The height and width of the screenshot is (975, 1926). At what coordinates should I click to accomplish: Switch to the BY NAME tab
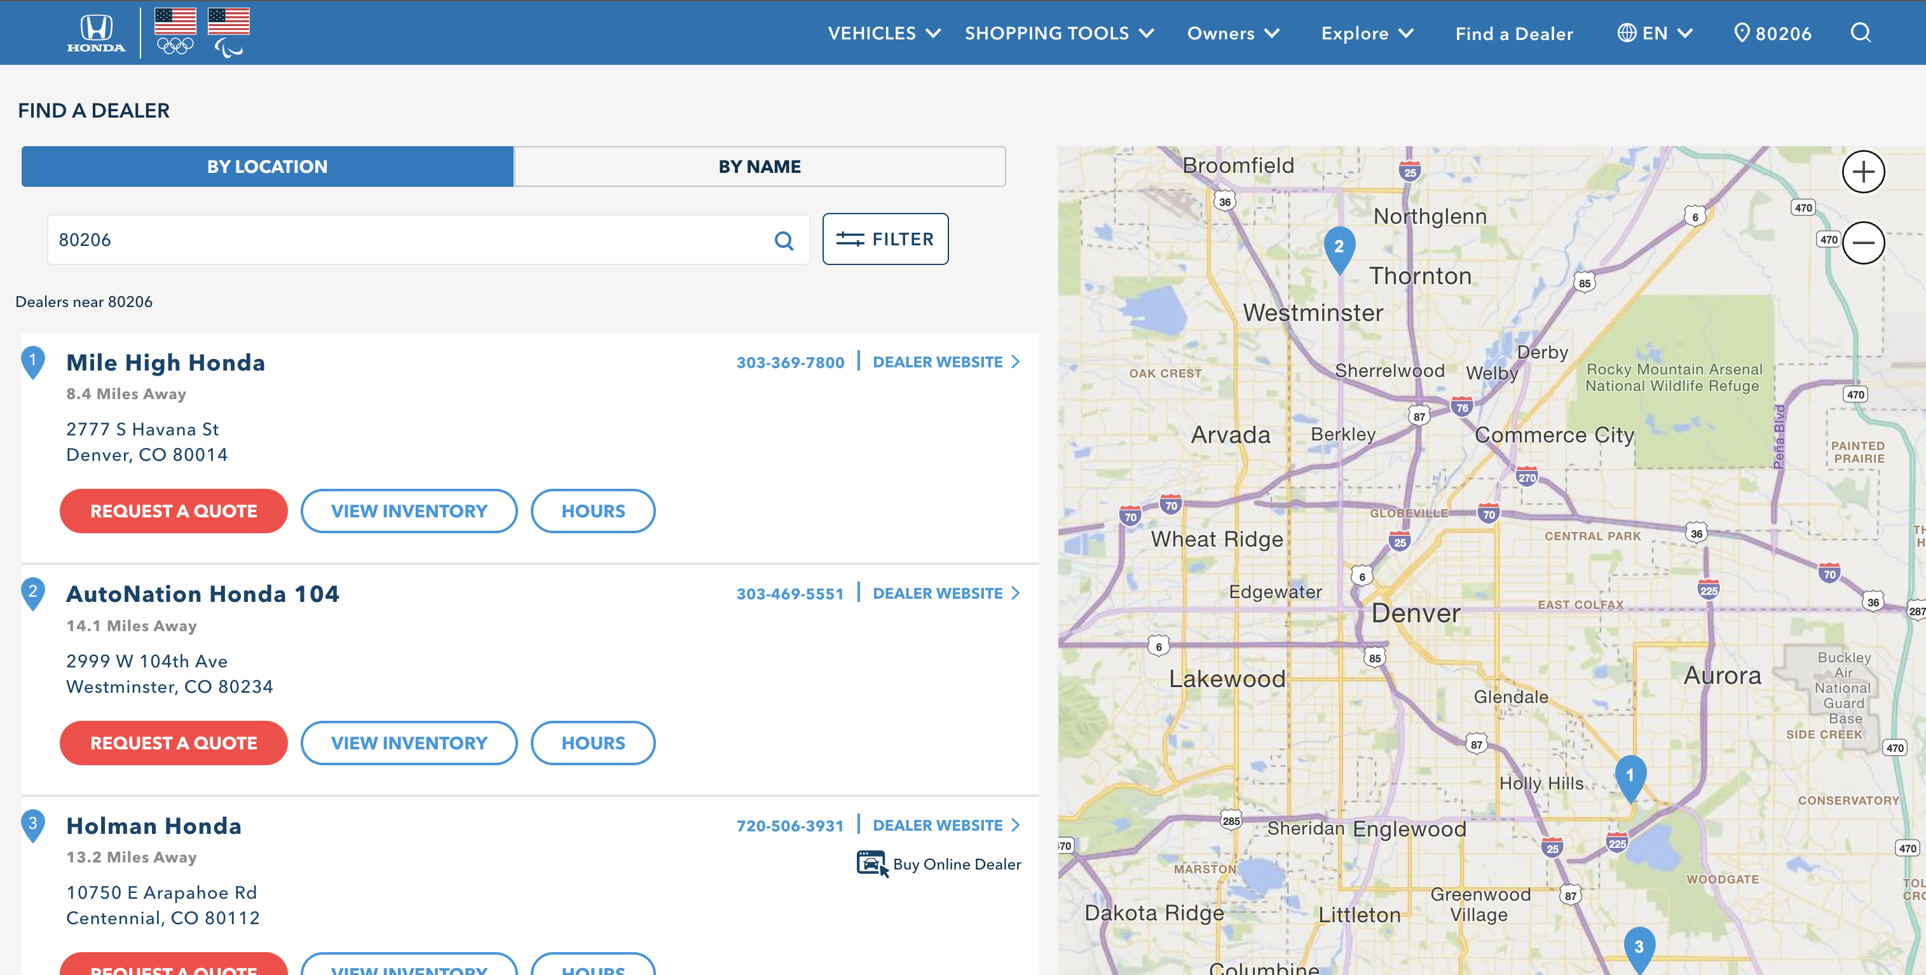[760, 166]
